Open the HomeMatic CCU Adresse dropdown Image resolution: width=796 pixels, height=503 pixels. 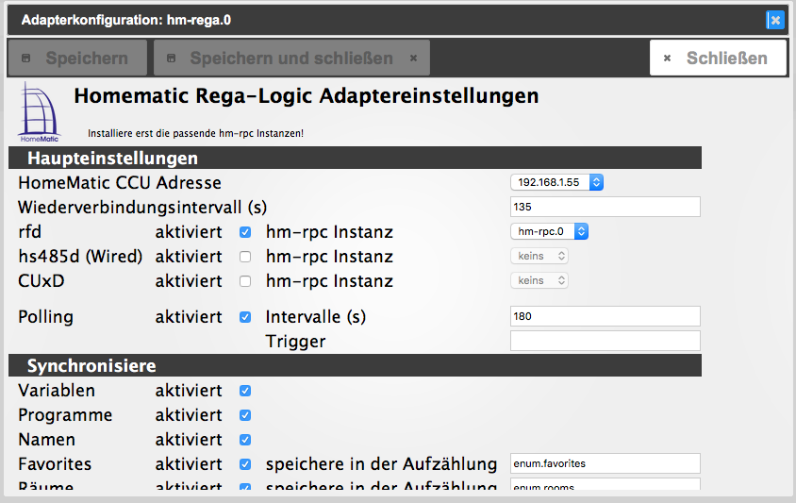point(556,182)
